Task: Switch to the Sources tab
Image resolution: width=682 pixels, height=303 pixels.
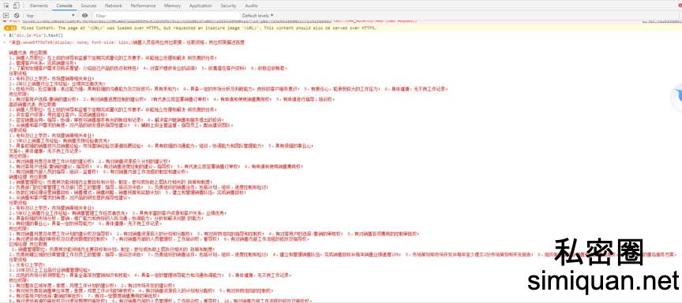Action: click(x=88, y=6)
